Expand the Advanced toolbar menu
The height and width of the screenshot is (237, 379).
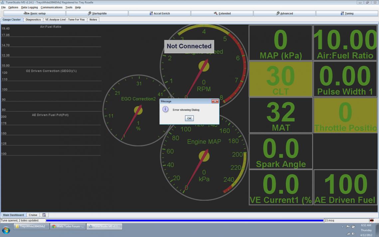click(x=284, y=13)
